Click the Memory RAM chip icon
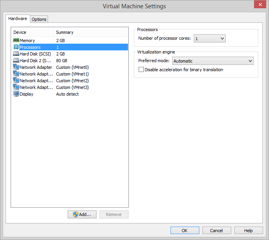269x240 pixels. 16,40
